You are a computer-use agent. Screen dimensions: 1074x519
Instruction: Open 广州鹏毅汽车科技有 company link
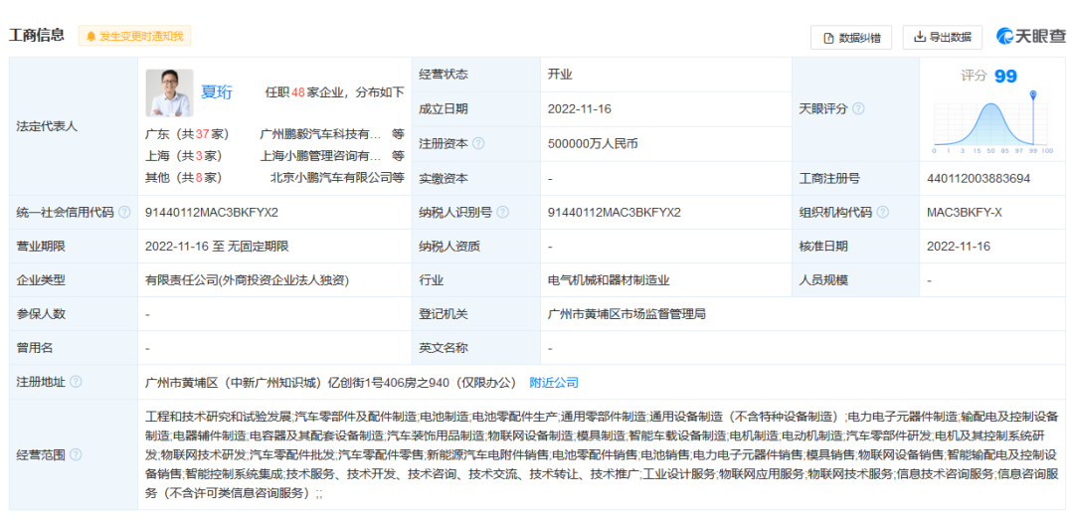point(320,133)
